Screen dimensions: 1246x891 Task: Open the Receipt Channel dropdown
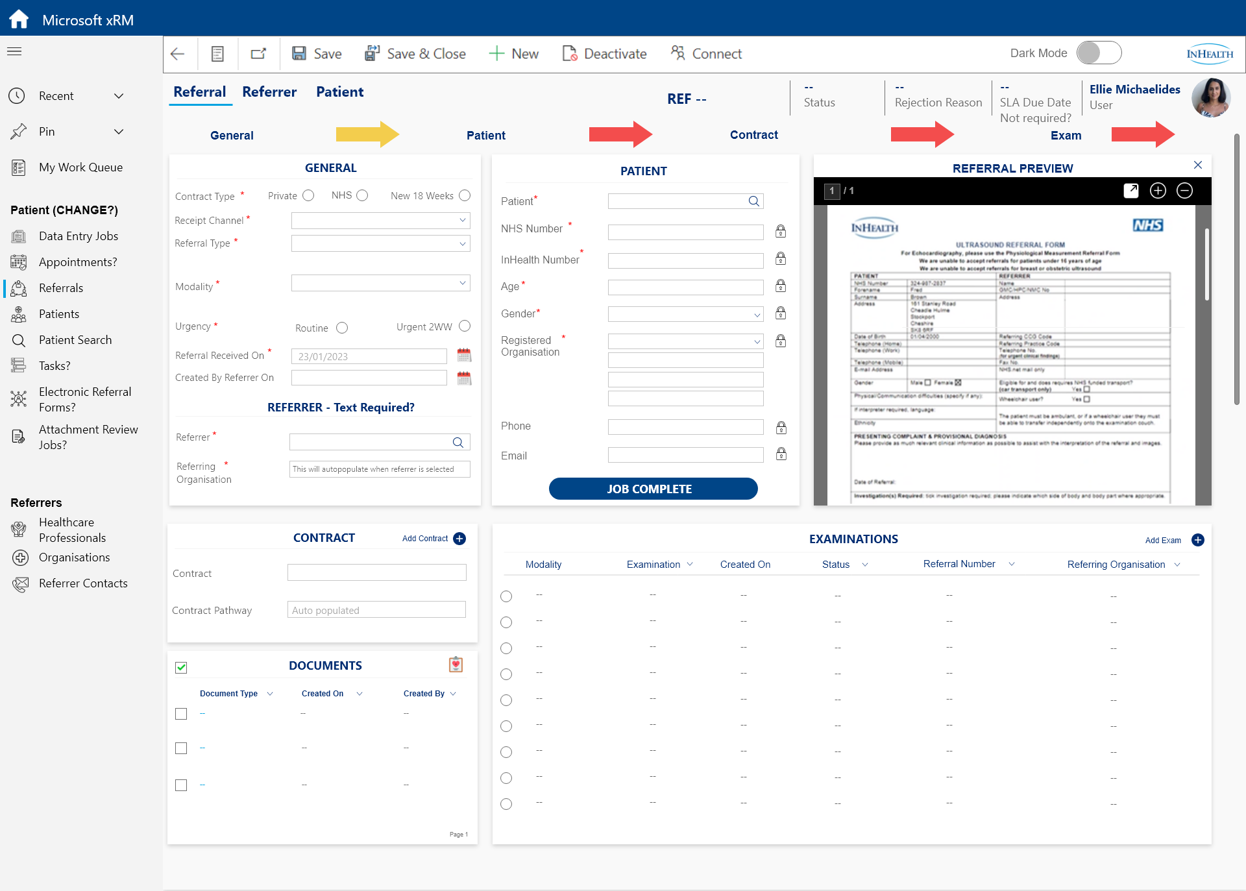[x=381, y=221]
